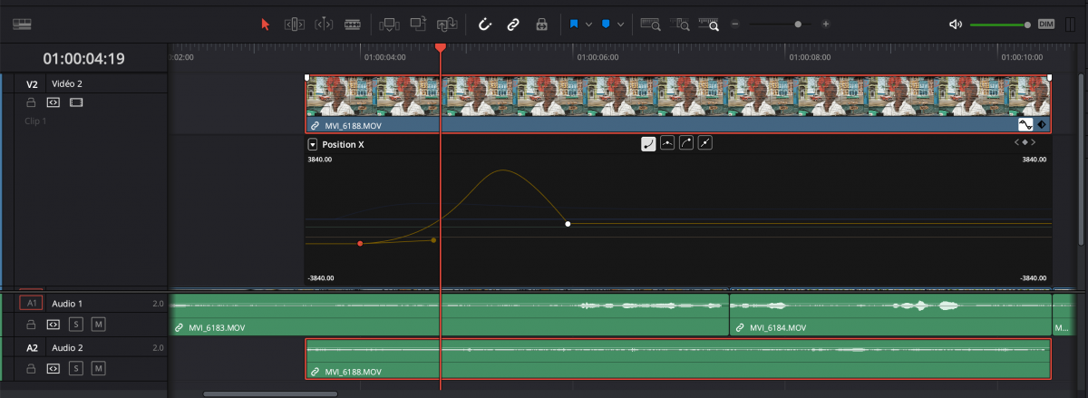Select the Selection Mode arrow tool

coord(266,24)
